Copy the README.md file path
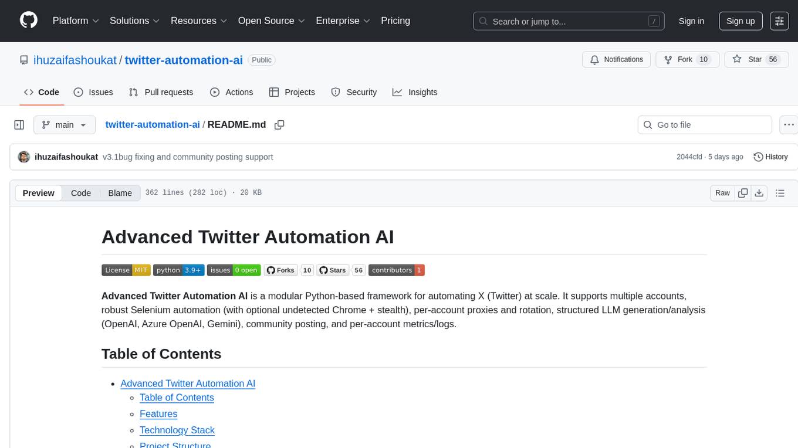798x448 pixels. [x=279, y=125]
